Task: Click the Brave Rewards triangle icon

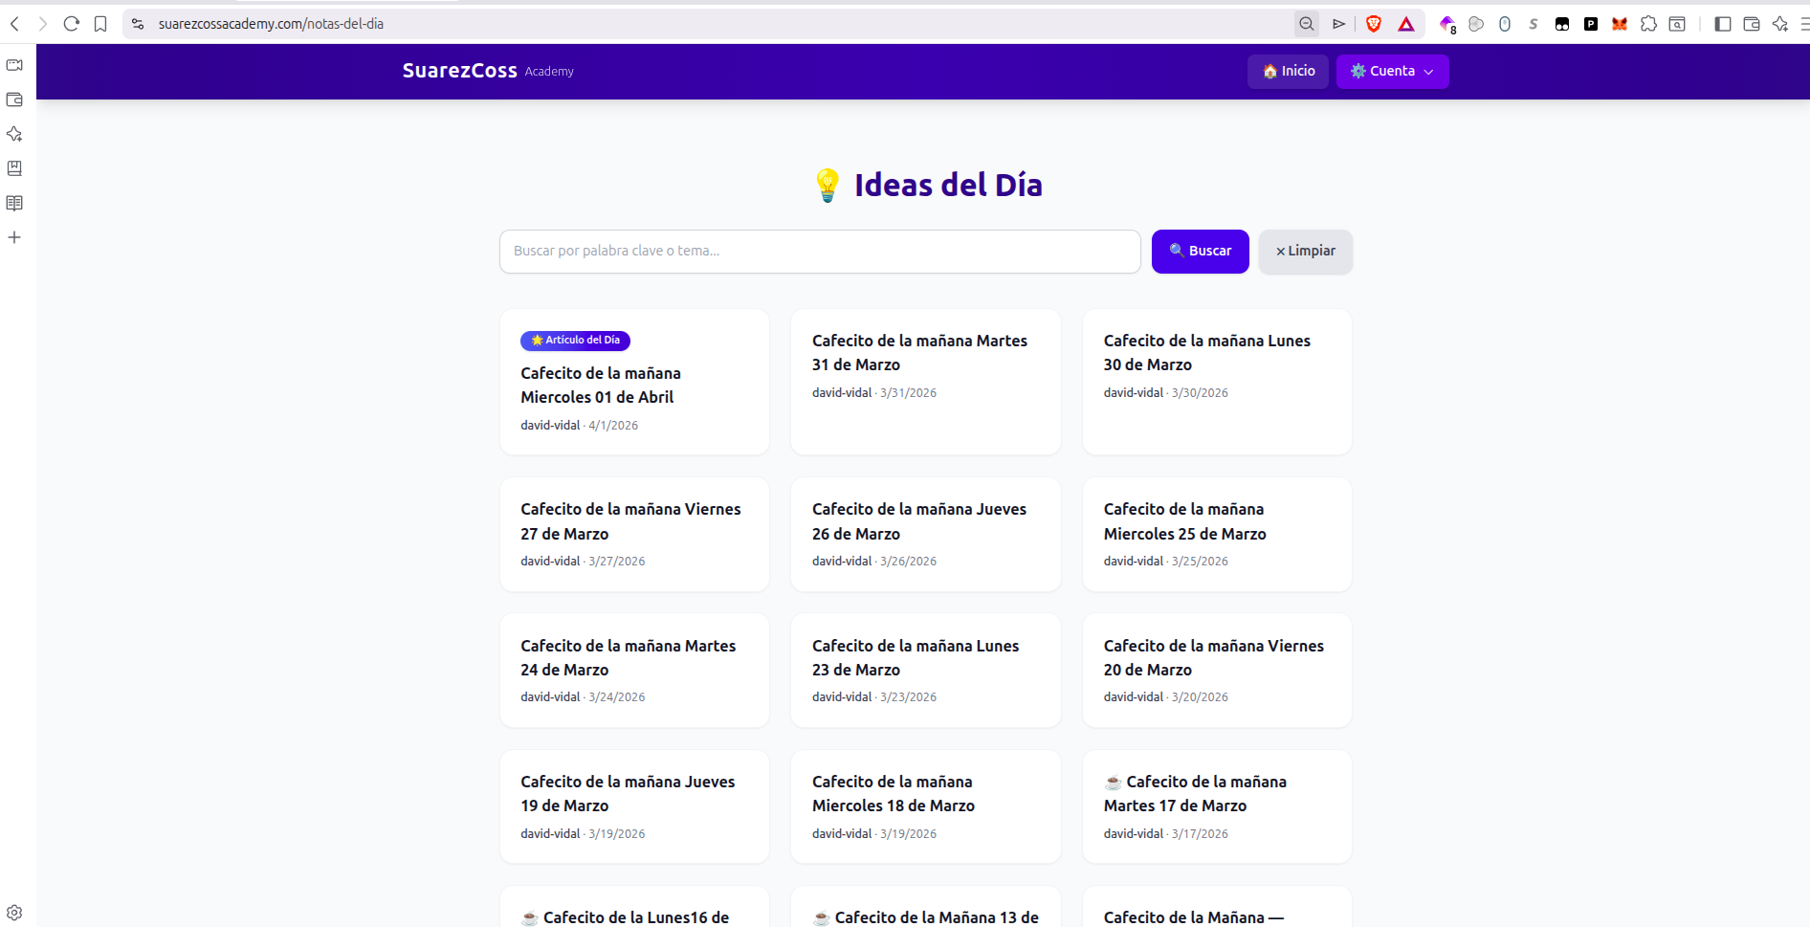Action: coord(1406,24)
